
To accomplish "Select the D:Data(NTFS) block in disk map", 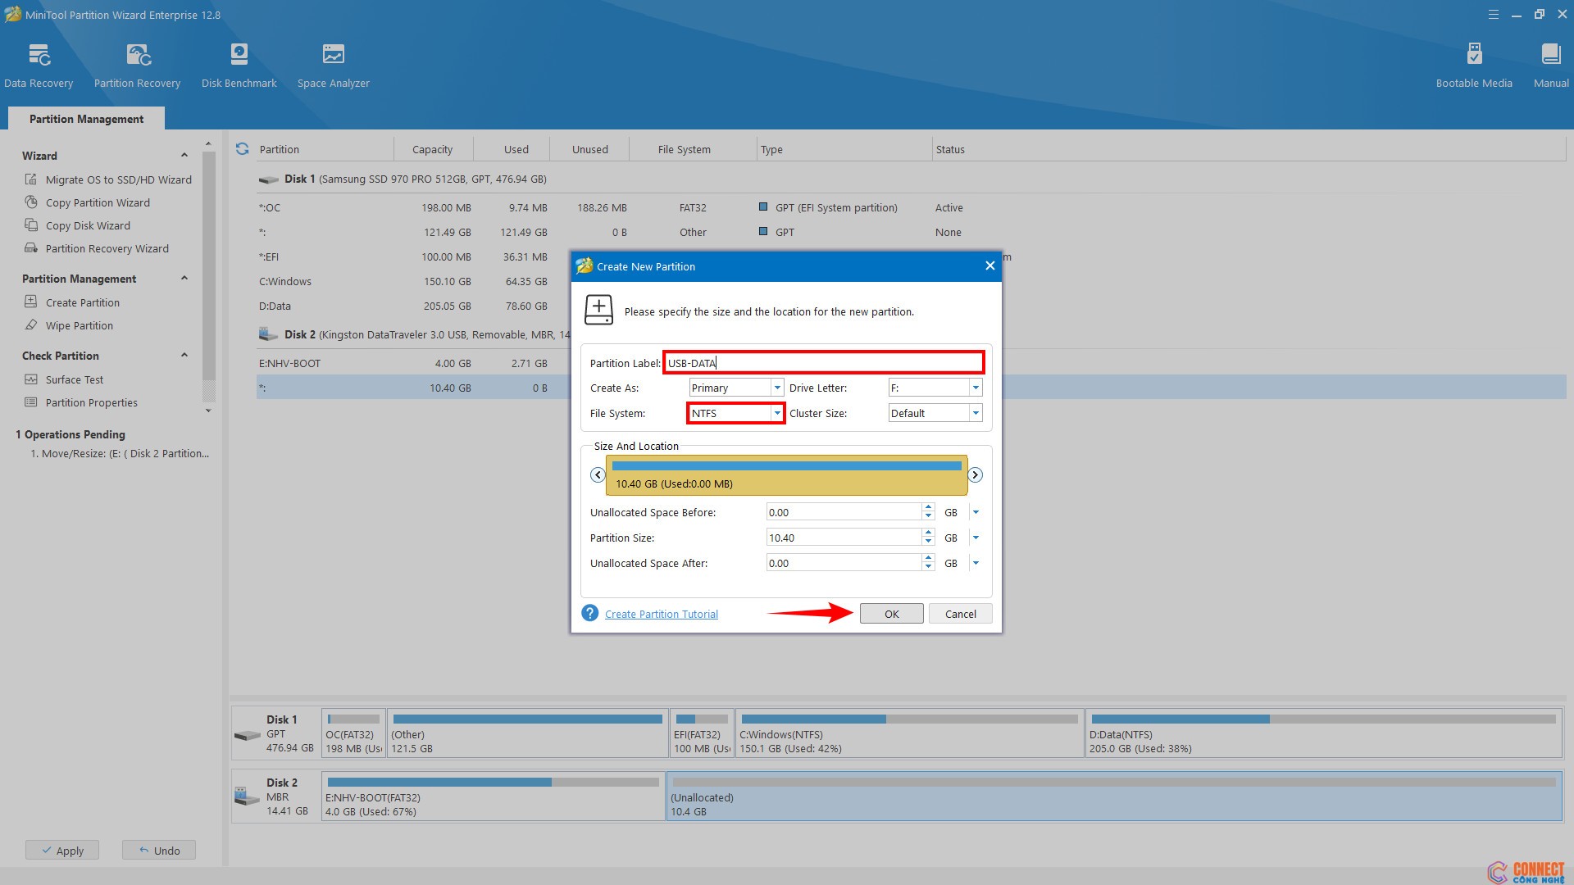I will point(1323,733).
